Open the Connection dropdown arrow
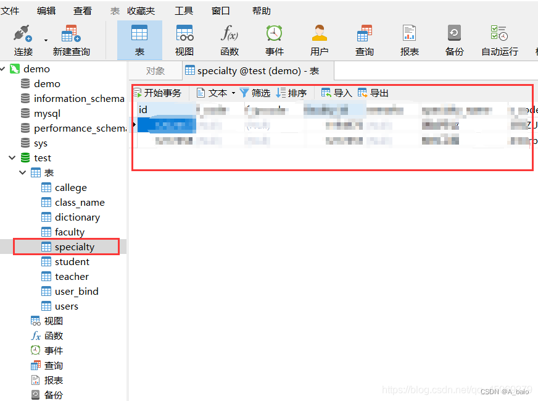This screenshot has height=401, width=538. pyautogui.click(x=46, y=41)
